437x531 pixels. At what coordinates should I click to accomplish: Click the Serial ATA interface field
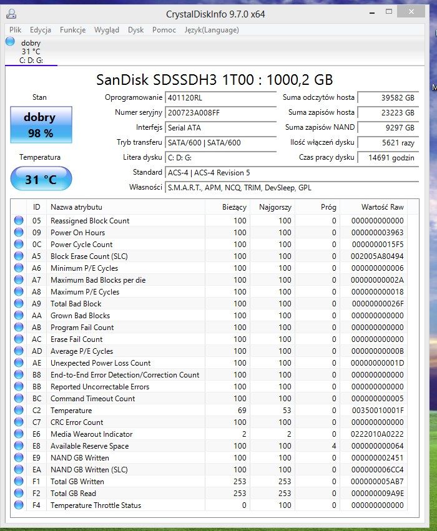220,128
